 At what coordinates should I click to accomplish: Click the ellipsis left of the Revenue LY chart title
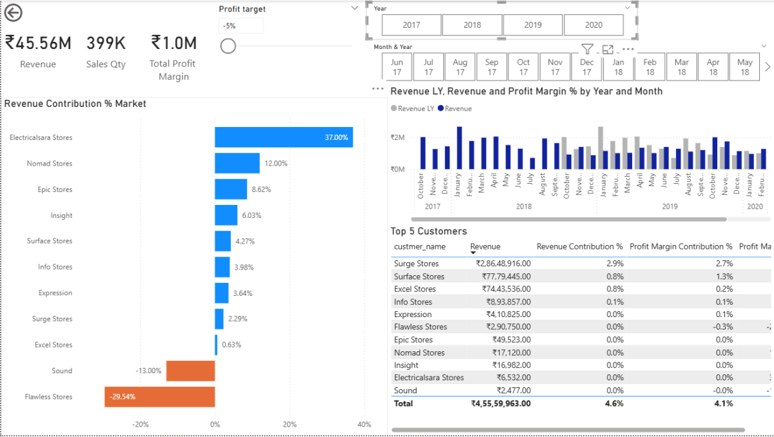pyautogui.click(x=378, y=90)
